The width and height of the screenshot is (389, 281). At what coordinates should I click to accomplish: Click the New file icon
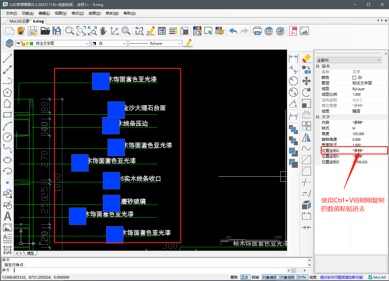coord(10,31)
